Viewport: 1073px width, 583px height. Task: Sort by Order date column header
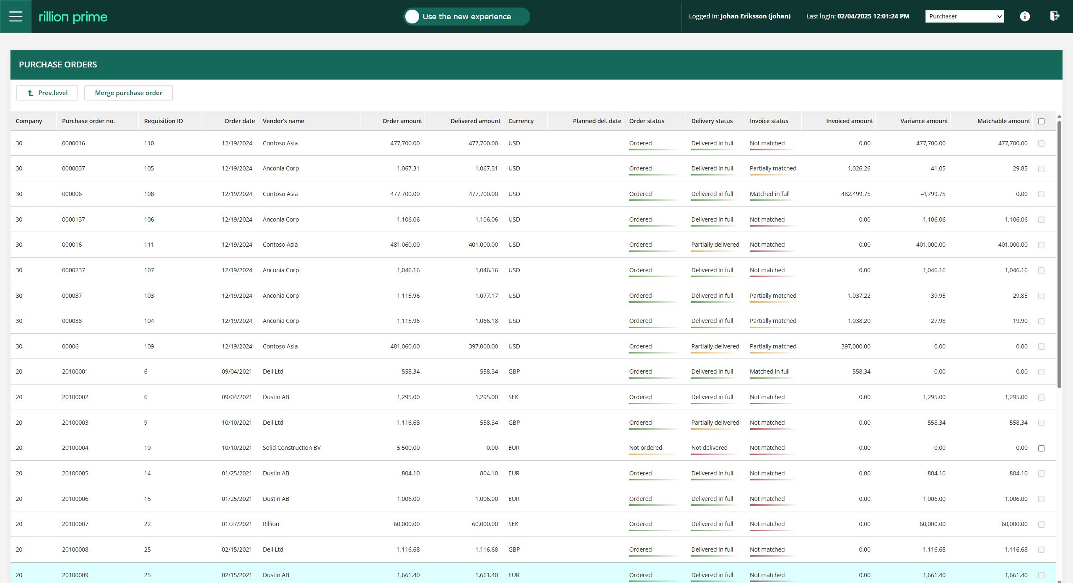pyautogui.click(x=239, y=121)
